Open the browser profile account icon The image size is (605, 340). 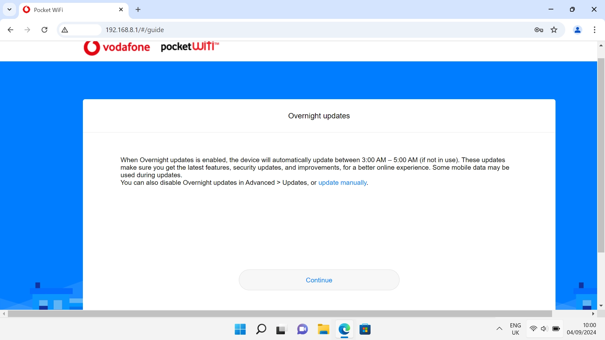point(577,30)
